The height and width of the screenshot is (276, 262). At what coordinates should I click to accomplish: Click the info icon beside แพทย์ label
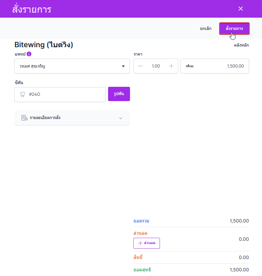point(29,54)
